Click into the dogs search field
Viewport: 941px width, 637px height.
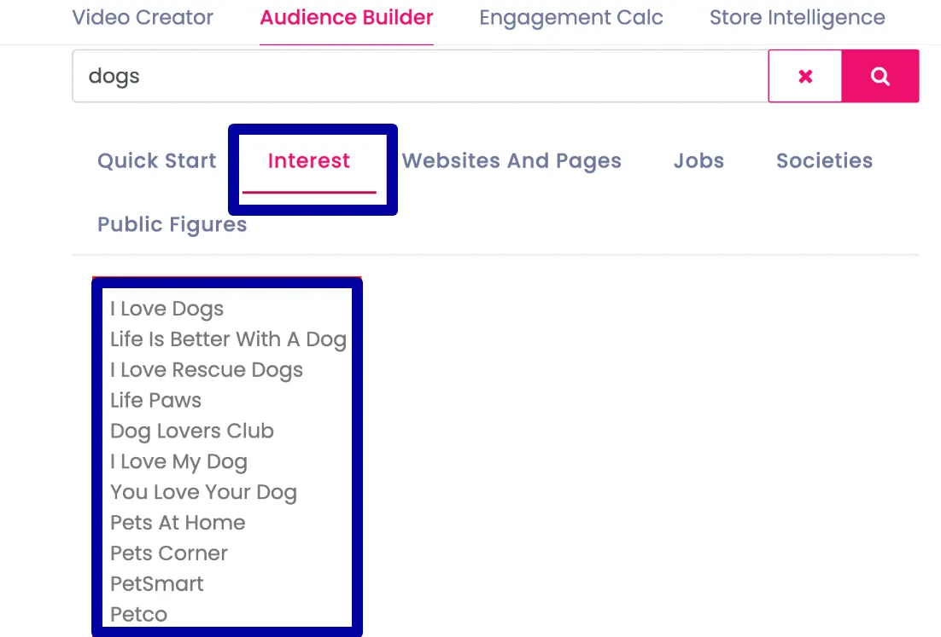click(x=420, y=76)
